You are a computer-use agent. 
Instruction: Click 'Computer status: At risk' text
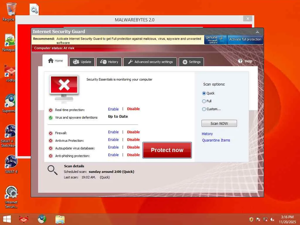coord(54,48)
